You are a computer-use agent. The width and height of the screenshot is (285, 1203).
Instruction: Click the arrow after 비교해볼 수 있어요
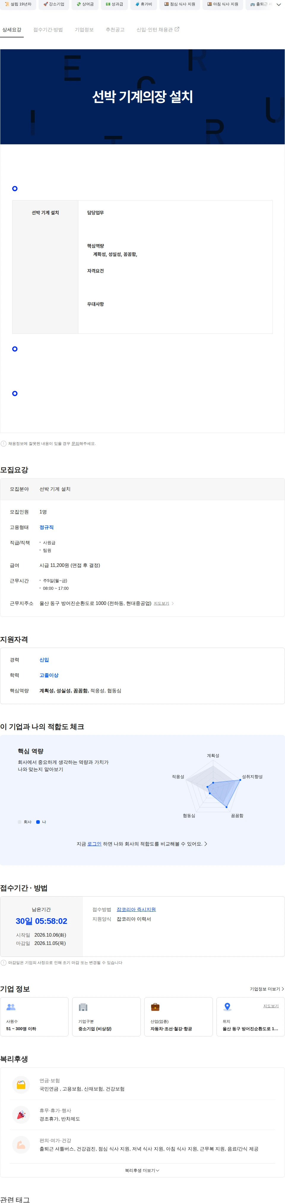[205, 844]
